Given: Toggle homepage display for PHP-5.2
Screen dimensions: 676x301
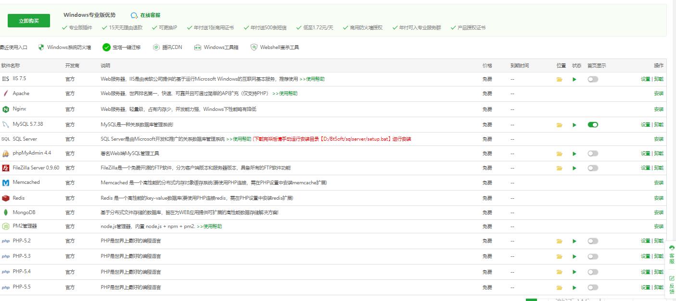Looking at the screenshot, I should tap(593, 241).
